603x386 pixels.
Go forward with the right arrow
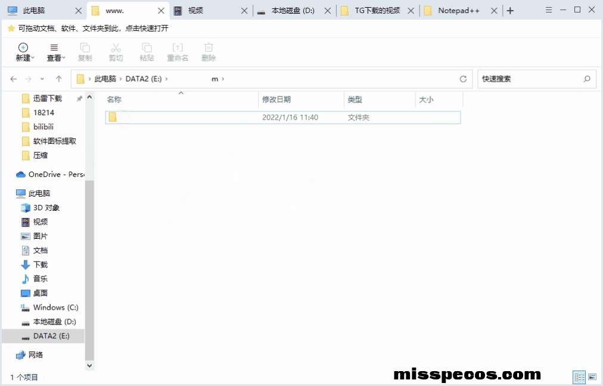click(x=28, y=79)
